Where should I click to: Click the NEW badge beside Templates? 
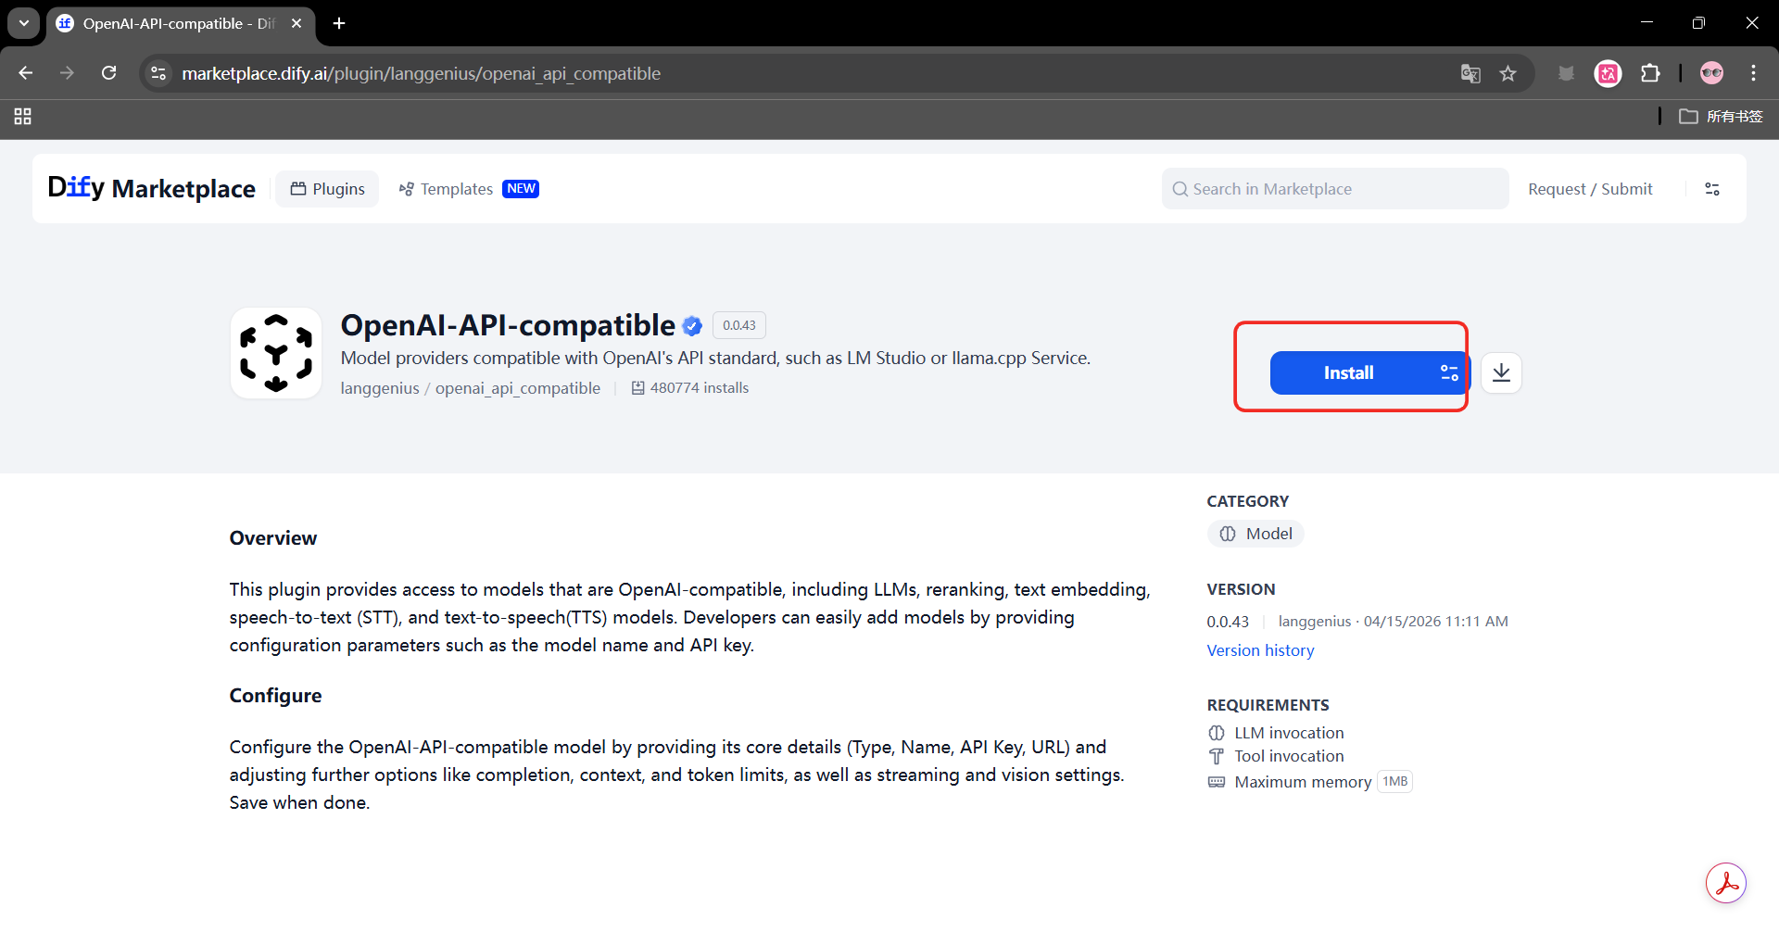521,189
